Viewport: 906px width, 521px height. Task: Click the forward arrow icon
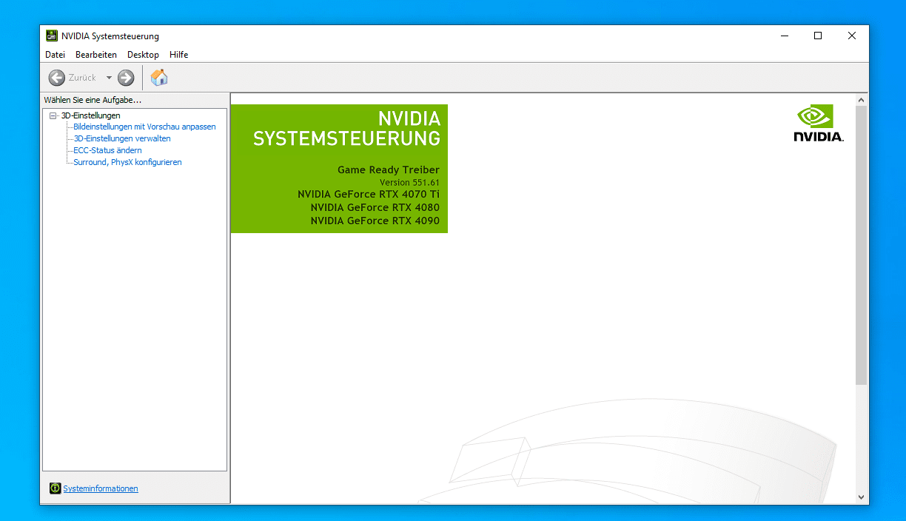click(x=126, y=78)
